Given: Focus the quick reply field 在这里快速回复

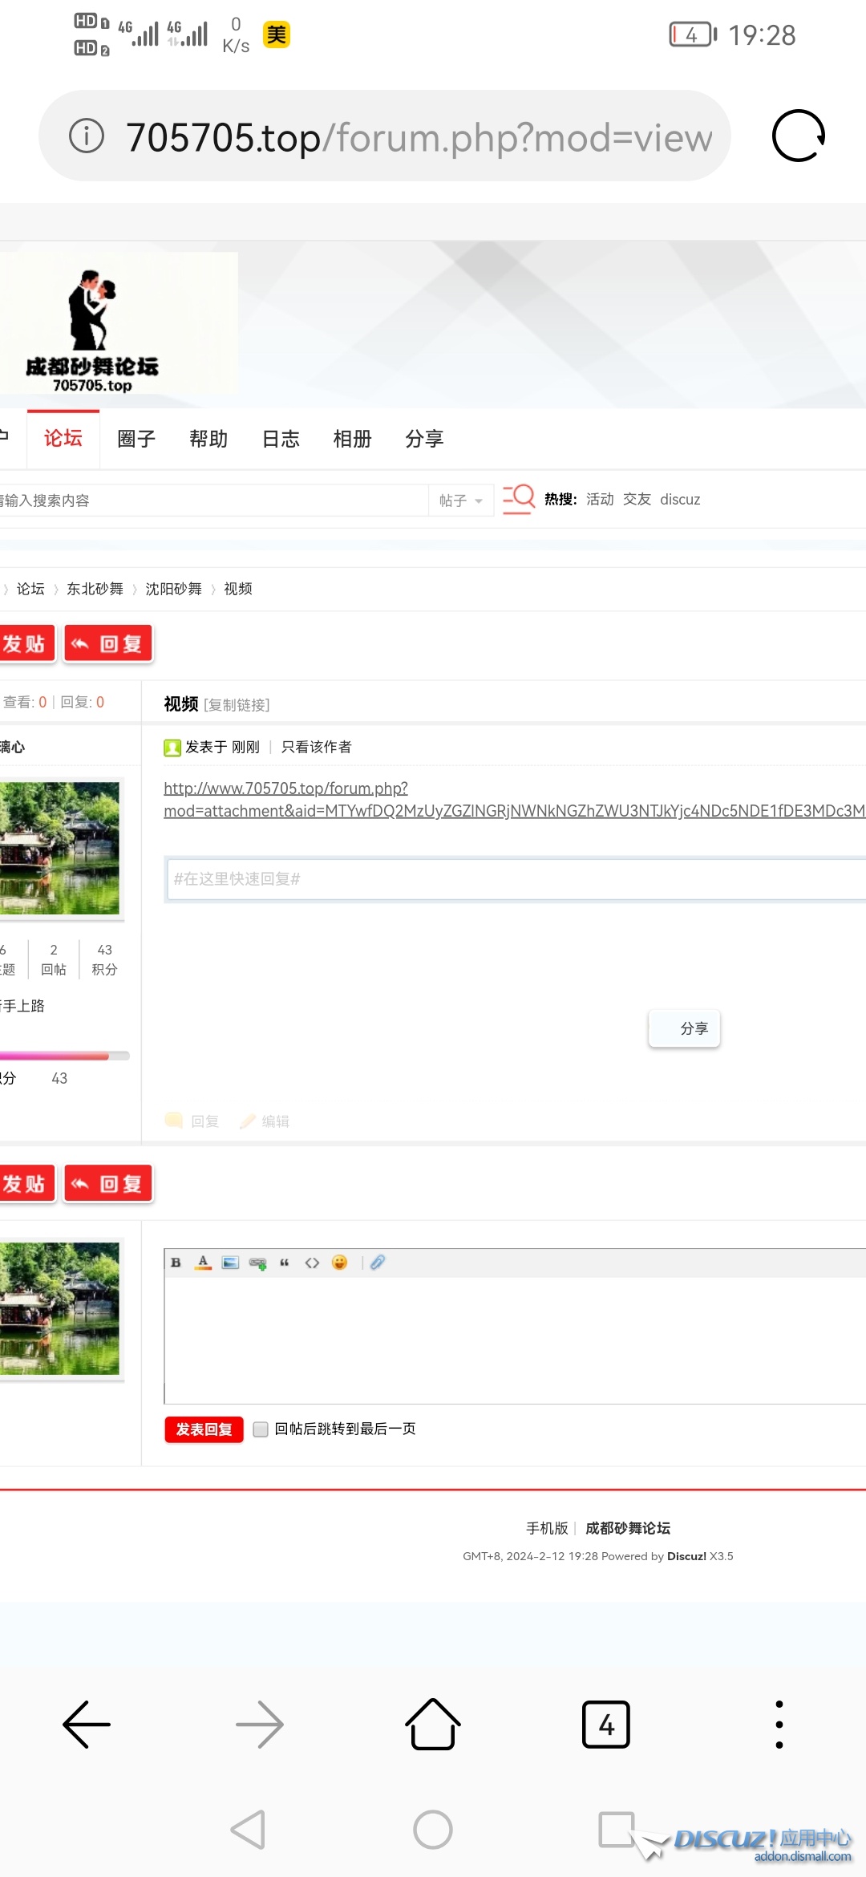Looking at the screenshot, I should tap(516, 879).
